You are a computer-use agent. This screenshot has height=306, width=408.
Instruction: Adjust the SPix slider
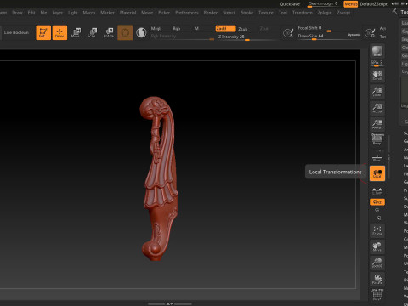tap(377, 63)
